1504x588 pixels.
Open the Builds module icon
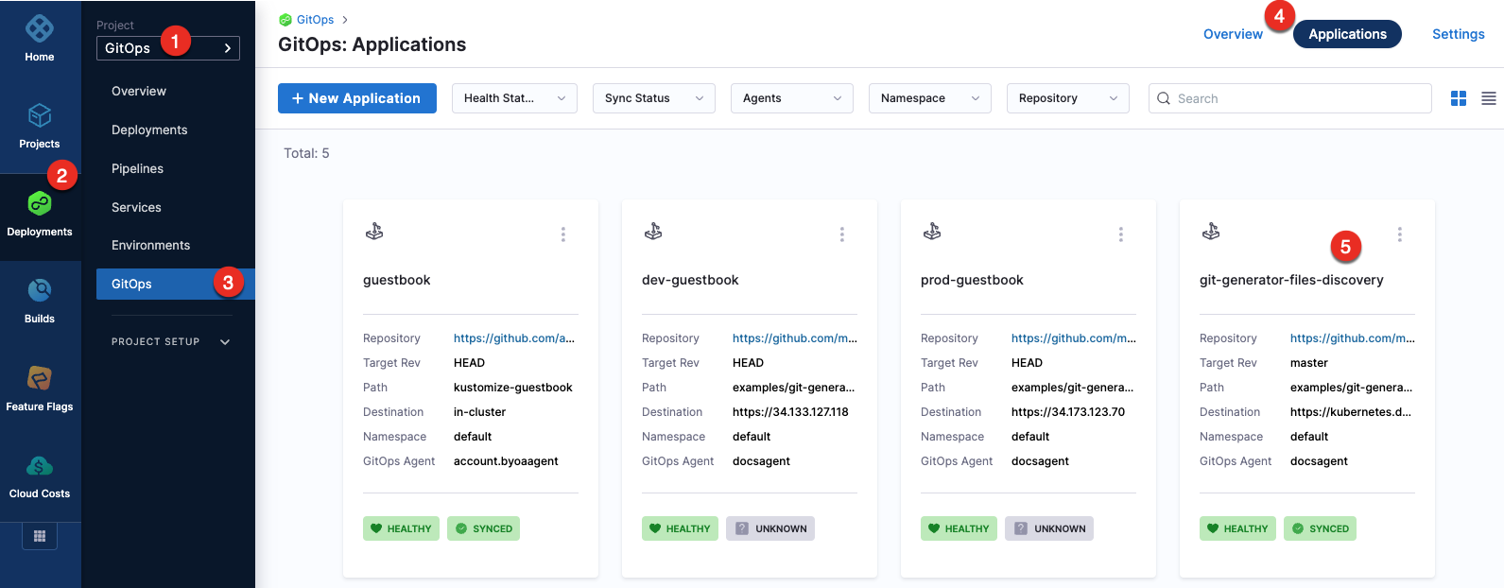click(x=40, y=290)
